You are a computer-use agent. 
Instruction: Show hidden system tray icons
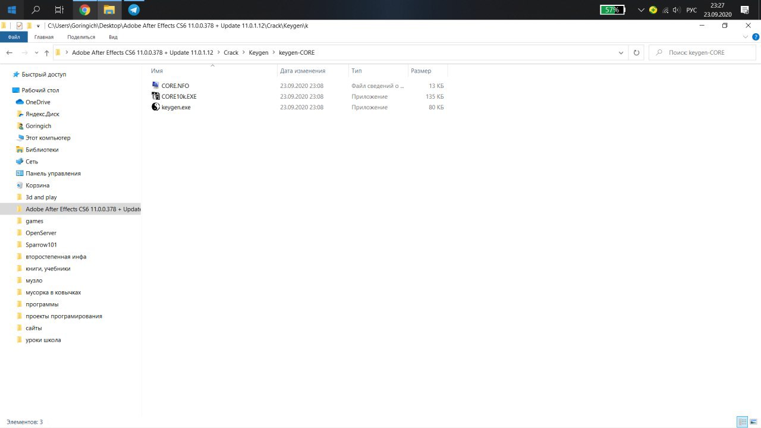(x=641, y=10)
